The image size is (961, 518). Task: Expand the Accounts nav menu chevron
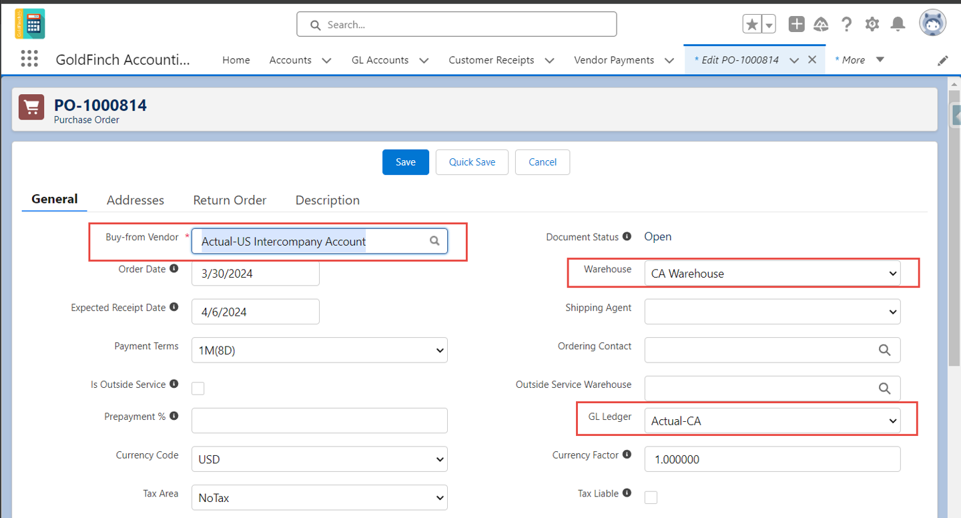coord(326,60)
